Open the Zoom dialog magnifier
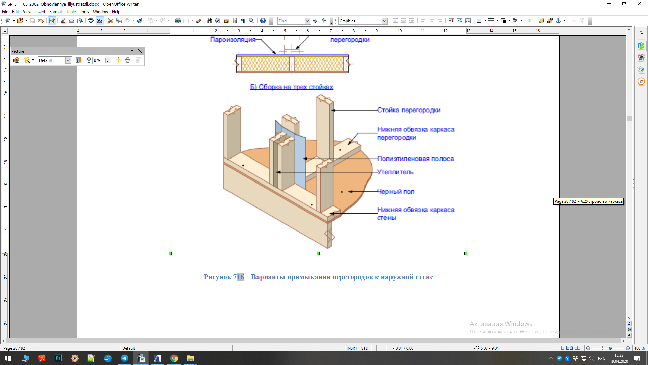This screenshot has width=648, height=365. pyautogui.click(x=252, y=21)
